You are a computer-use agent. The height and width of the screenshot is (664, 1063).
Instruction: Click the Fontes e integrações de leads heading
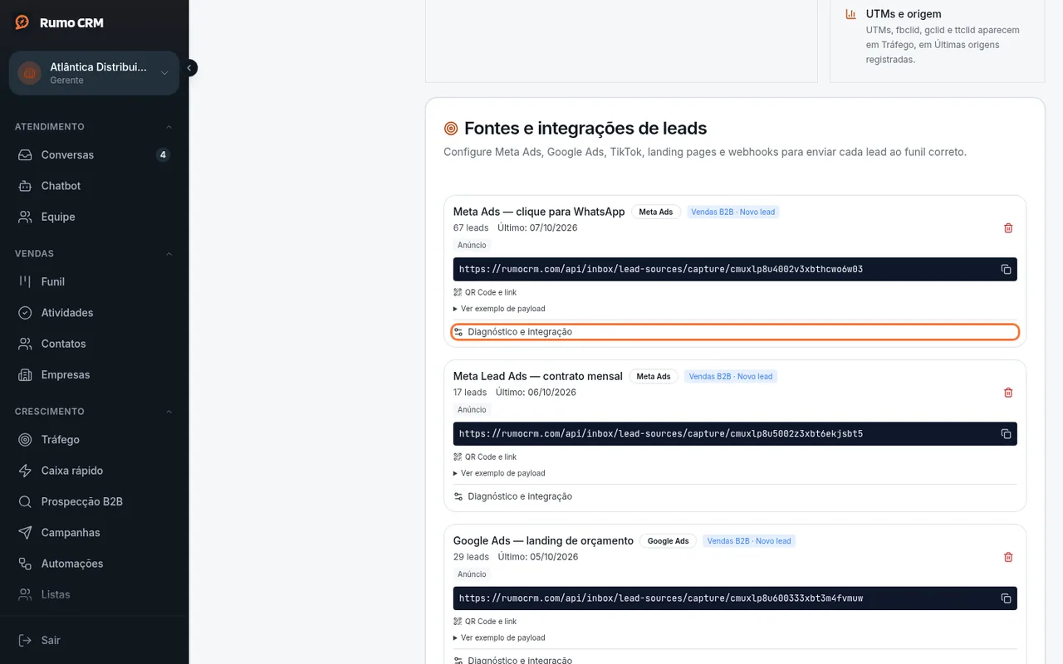coord(585,129)
